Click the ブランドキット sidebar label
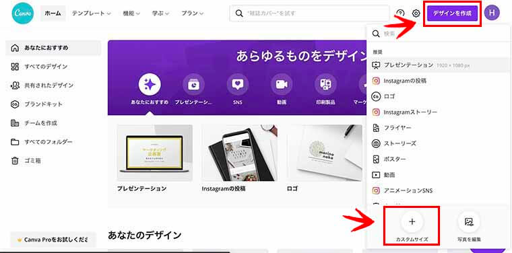Viewport: 512px width, 253px height. (43, 104)
